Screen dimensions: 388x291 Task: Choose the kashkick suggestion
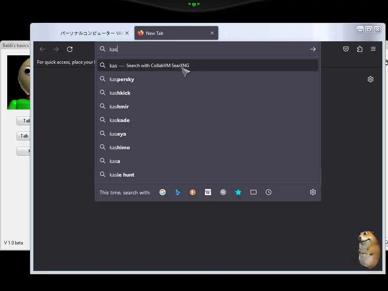pyautogui.click(x=208, y=93)
